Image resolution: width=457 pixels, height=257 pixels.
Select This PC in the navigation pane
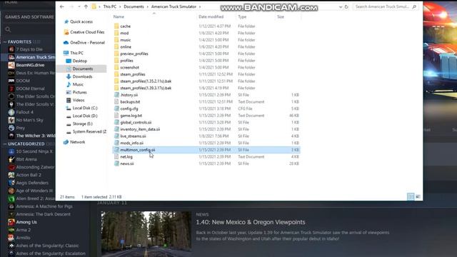pos(76,53)
